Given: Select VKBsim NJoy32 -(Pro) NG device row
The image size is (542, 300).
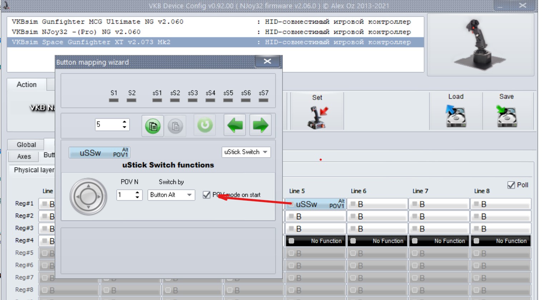Looking at the screenshot, I should coord(215,32).
